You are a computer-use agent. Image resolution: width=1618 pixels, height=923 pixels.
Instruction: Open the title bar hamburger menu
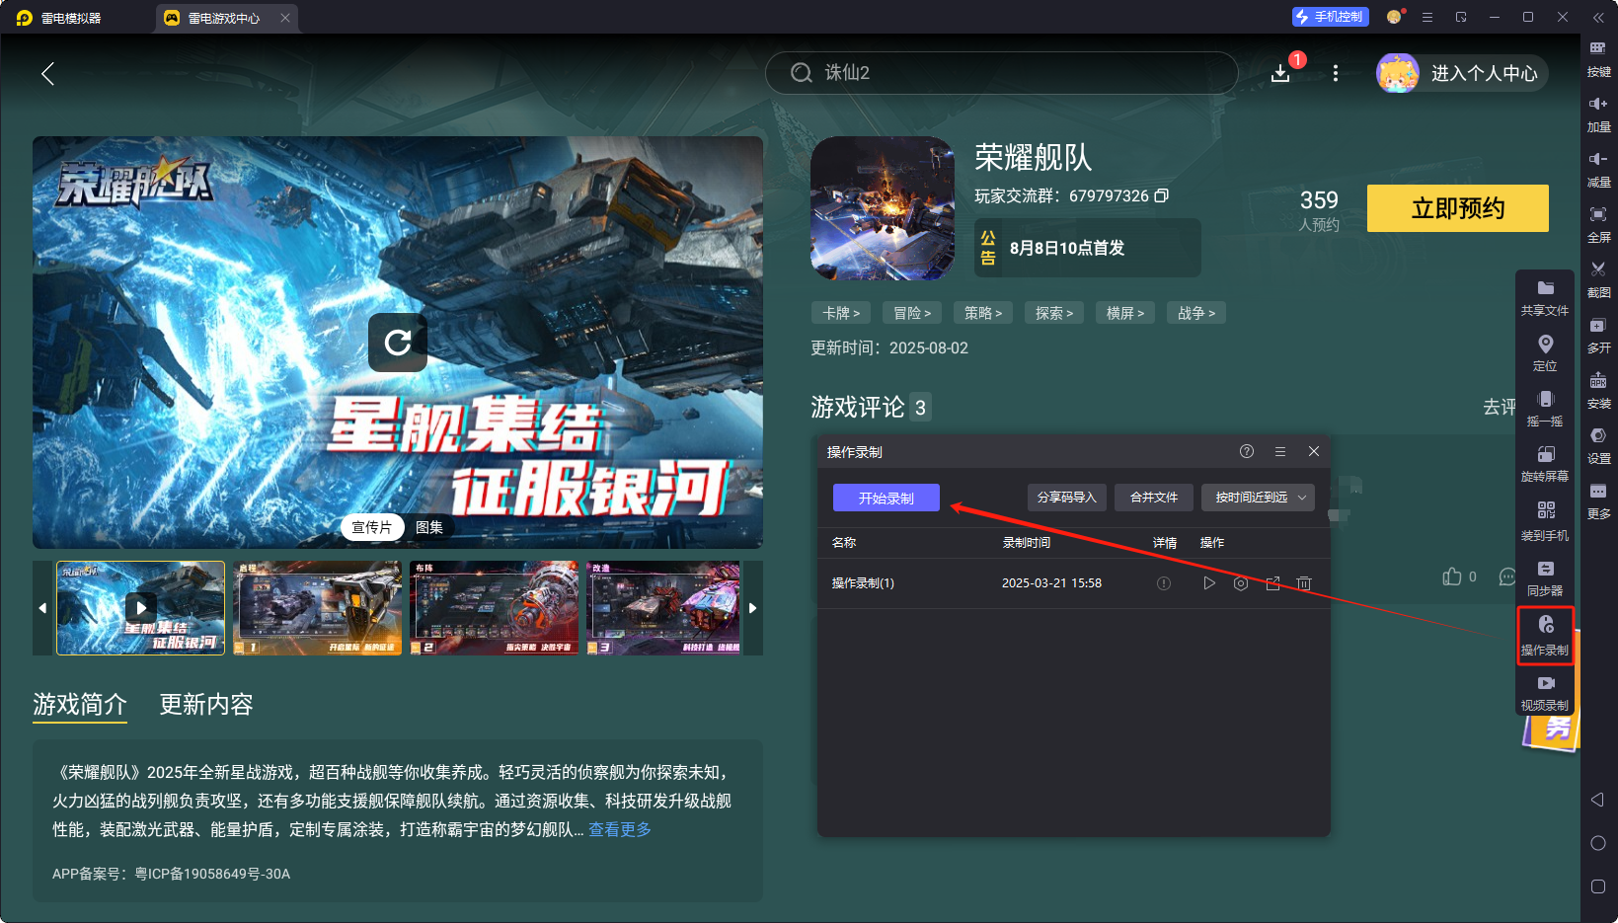1427,17
